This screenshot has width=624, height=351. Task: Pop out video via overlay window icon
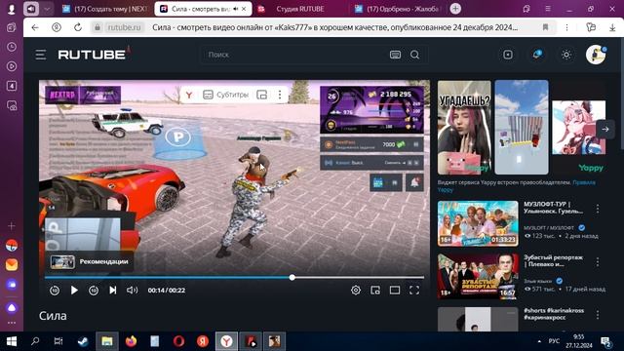[261, 95]
